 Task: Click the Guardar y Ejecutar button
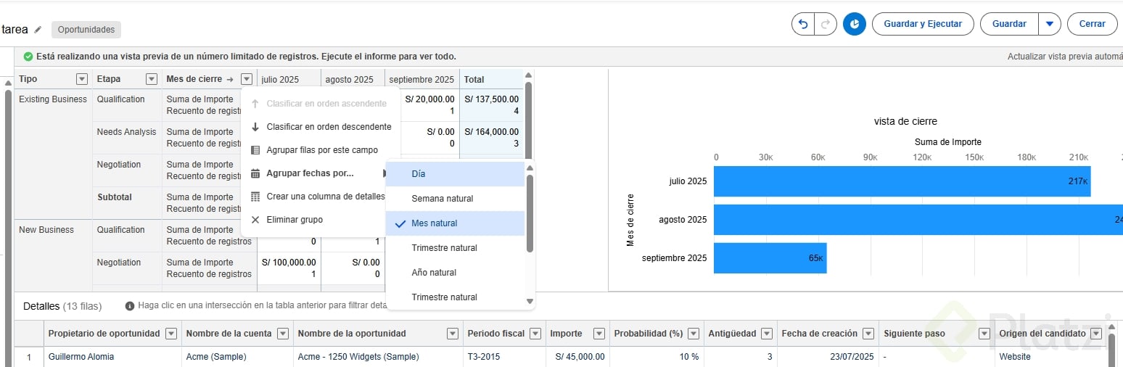923,24
